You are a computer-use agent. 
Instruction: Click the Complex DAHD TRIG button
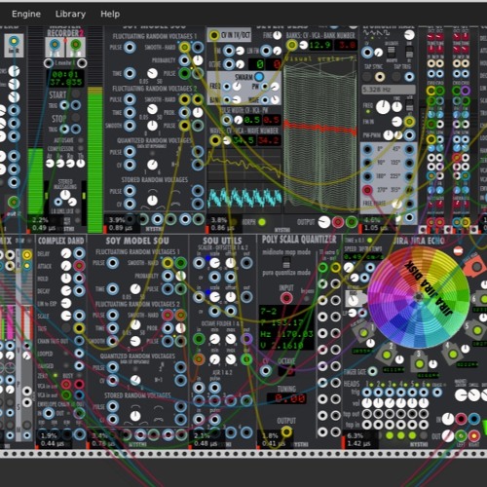(66, 328)
